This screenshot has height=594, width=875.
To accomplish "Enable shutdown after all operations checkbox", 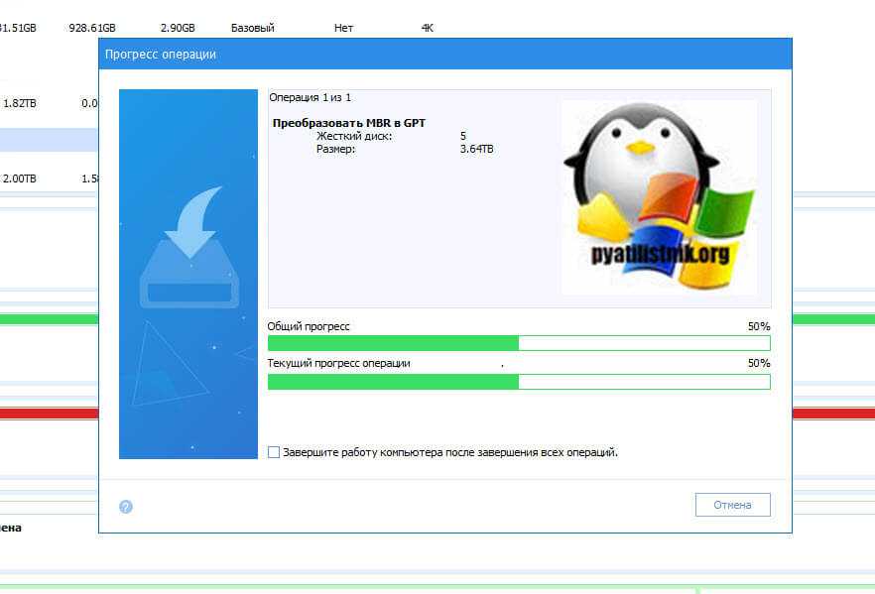I will 275,452.
